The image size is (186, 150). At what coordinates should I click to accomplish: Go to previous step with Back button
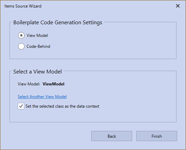coord(112,136)
